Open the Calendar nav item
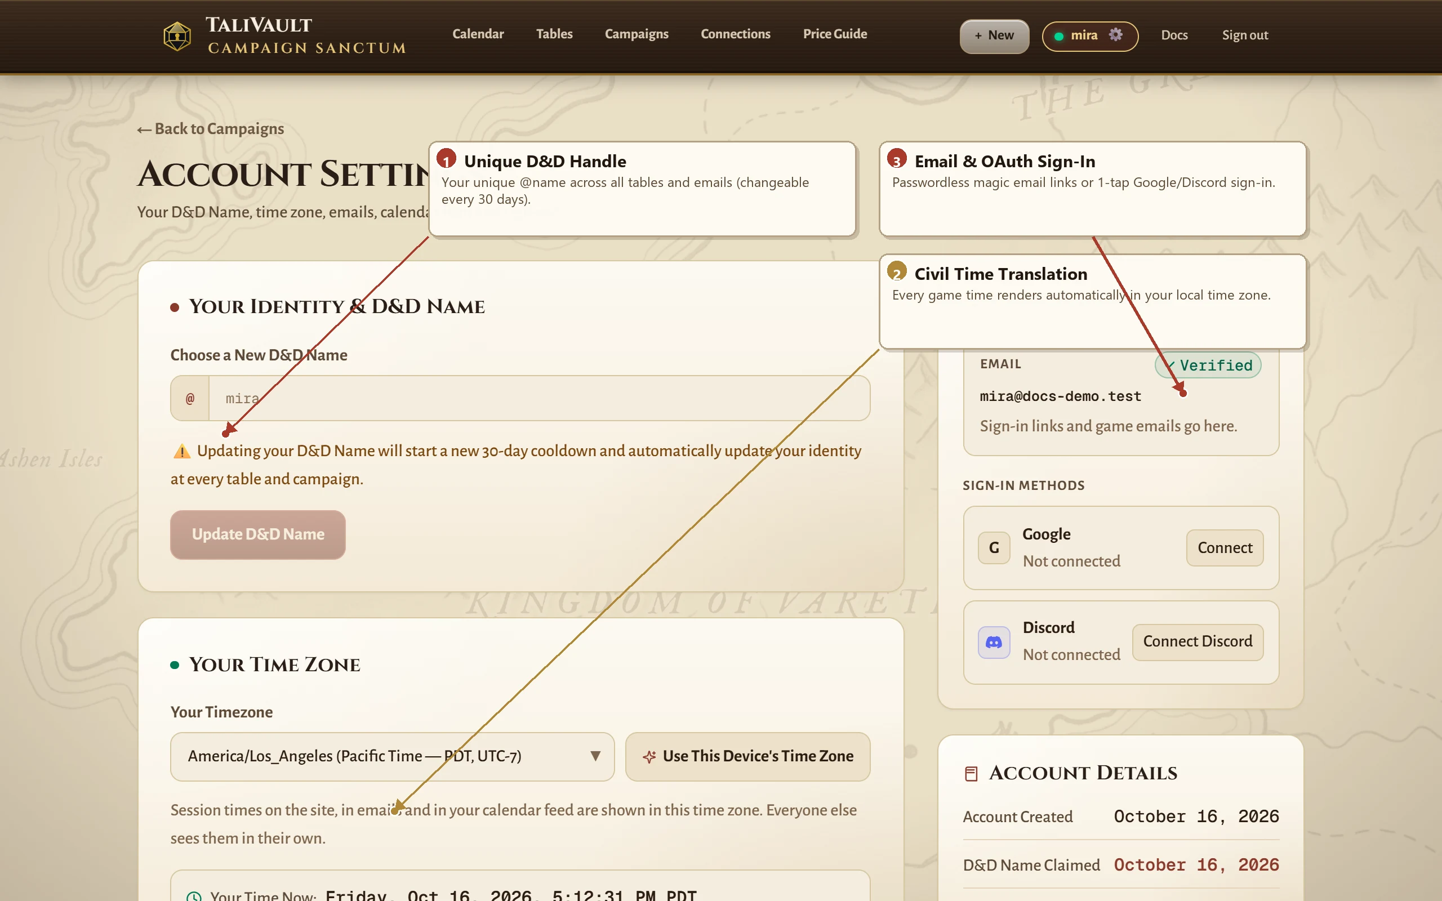1442x901 pixels. coord(478,34)
